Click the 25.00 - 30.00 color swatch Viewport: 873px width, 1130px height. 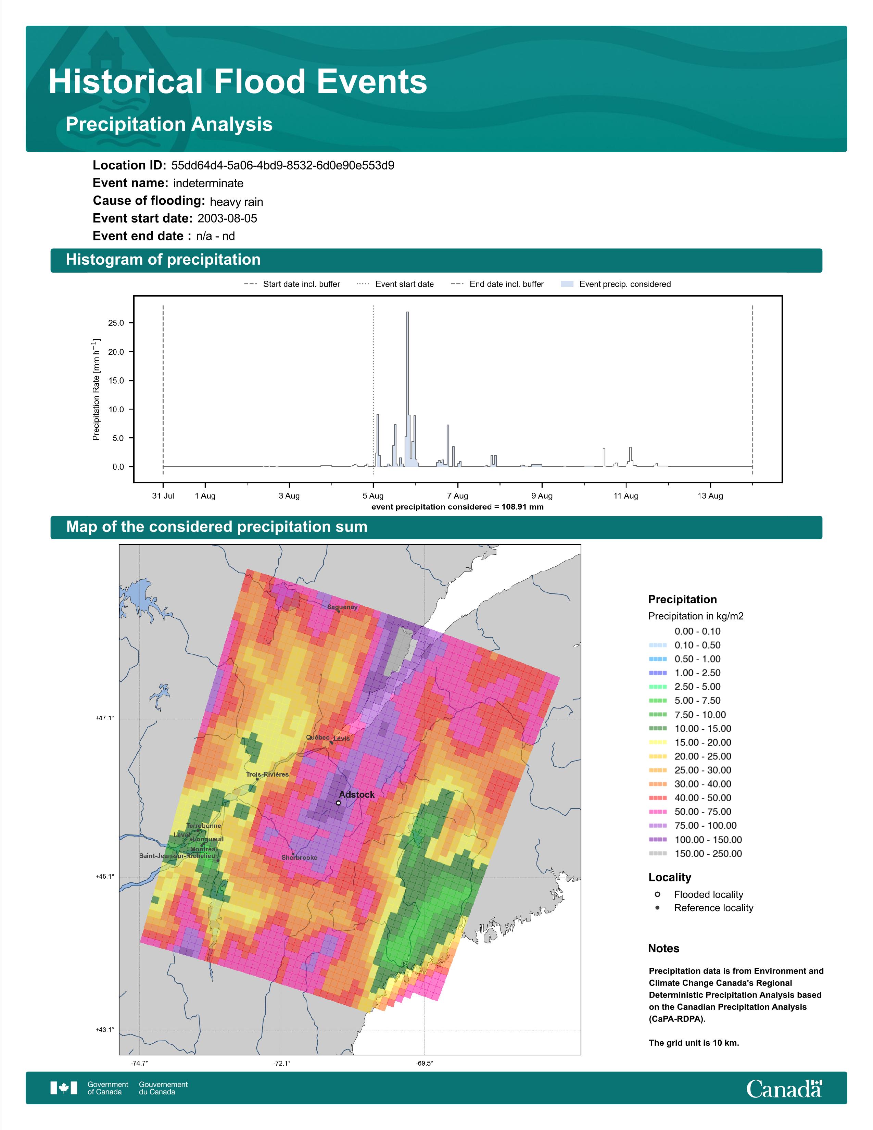coord(658,770)
